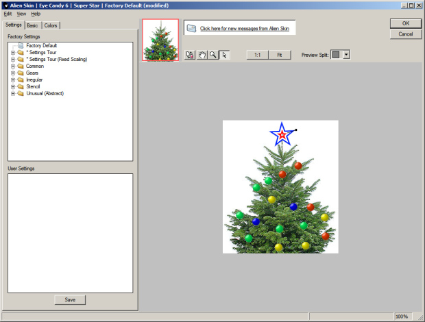This screenshot has height=322, width=425.
Task: Expand the Settings Tour (Fixed Scaling) folder
Action: pos(13,60)
